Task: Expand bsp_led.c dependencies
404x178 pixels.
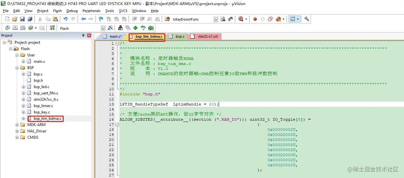Action: [x=24, y=87]
